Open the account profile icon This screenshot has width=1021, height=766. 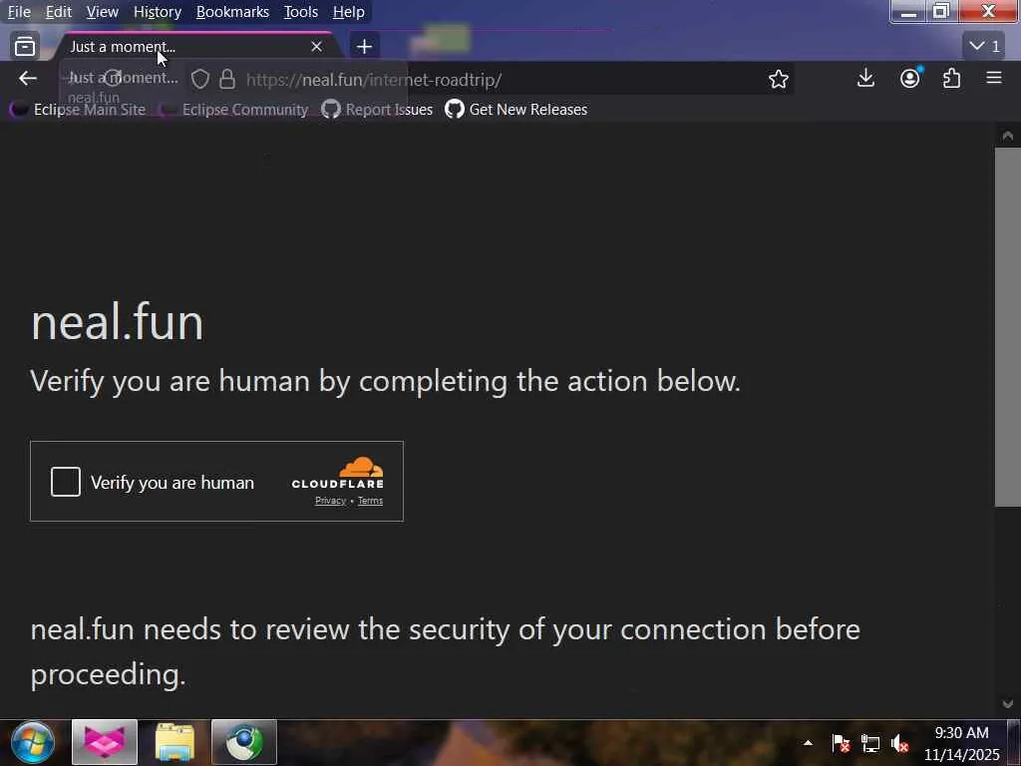909,79
